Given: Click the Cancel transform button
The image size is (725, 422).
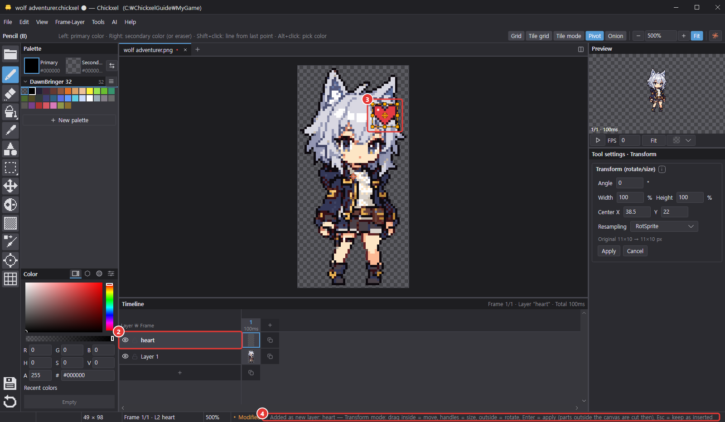Looking at the screenshot, I should 635,251.
